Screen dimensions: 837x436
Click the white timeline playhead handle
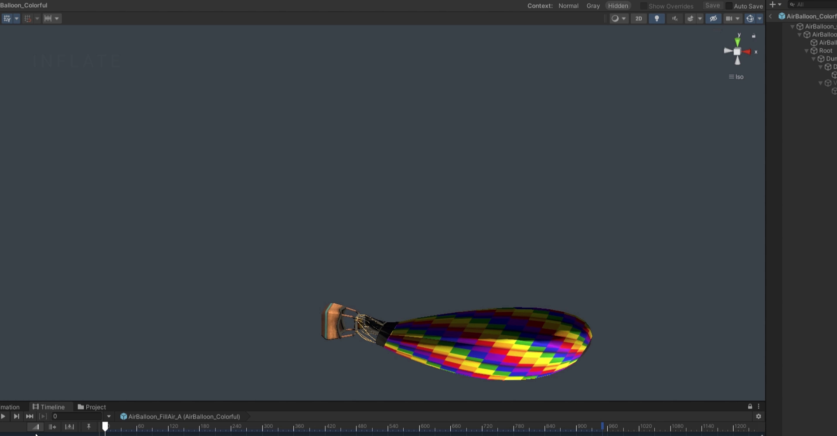105,426
